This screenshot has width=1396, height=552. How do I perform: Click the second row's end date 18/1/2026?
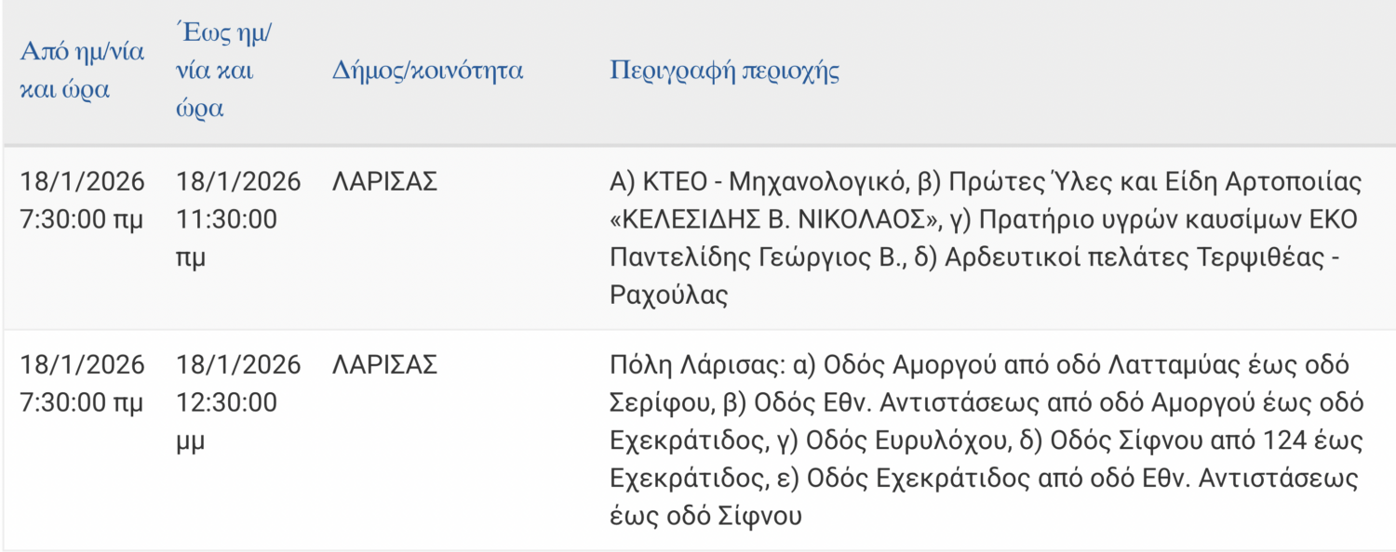click(x=238, y=364)
